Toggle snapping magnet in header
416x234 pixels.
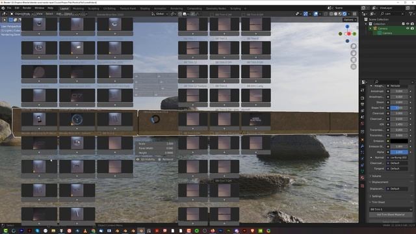click(x=180, y=14)
